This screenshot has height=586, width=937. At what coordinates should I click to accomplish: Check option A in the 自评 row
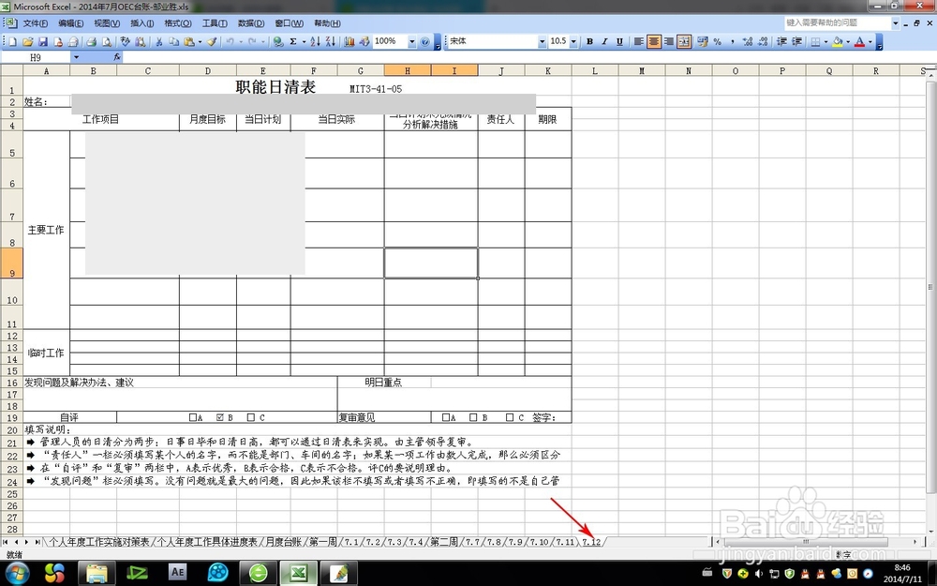[192, 417]
